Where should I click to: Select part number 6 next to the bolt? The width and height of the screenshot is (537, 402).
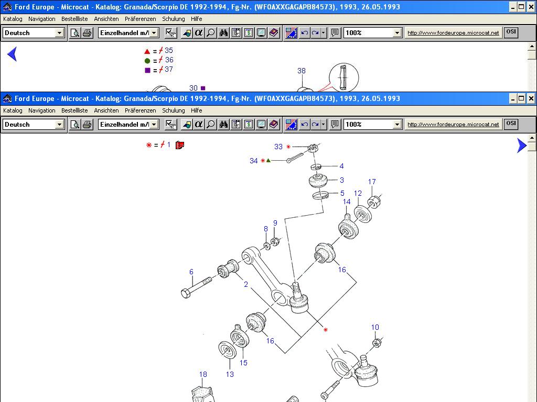pos(191,272)
